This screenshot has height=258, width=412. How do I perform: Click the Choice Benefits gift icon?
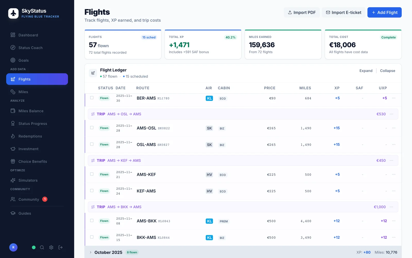click(13, 162)
